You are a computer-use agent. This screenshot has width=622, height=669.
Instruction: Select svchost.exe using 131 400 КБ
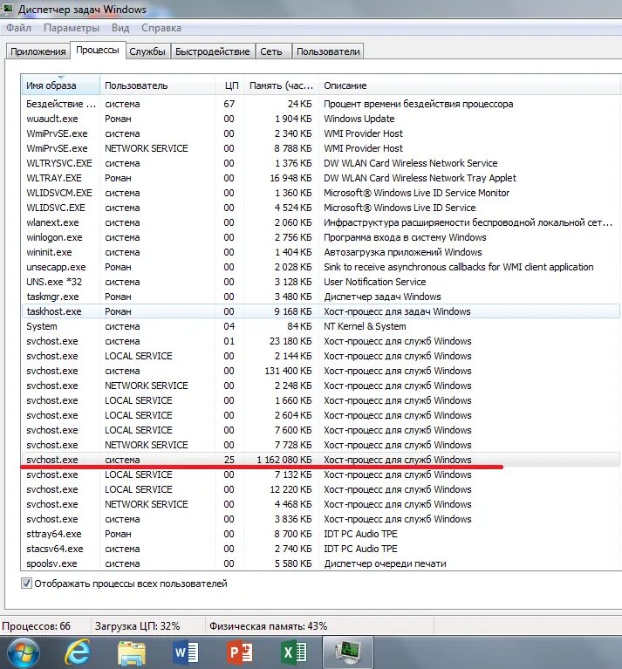(320, 371)
